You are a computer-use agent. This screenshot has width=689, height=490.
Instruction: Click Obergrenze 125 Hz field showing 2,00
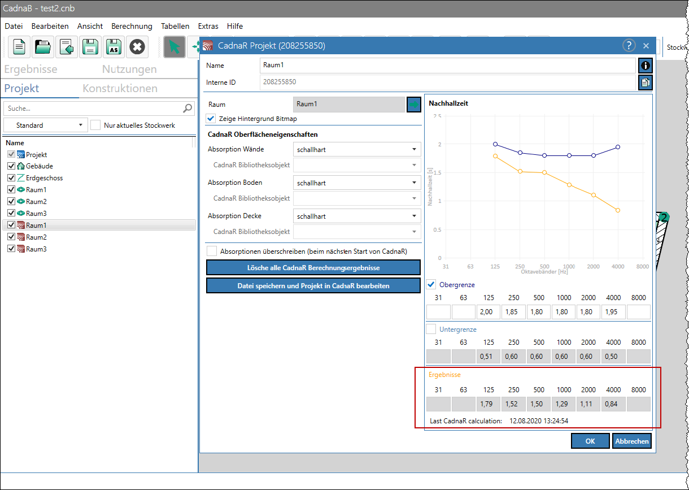(489, 312)
